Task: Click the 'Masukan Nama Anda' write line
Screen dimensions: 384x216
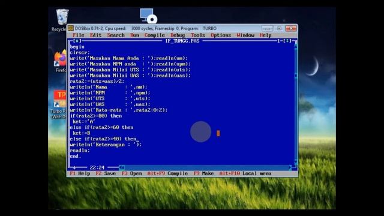Action: (x=129, y=58)
